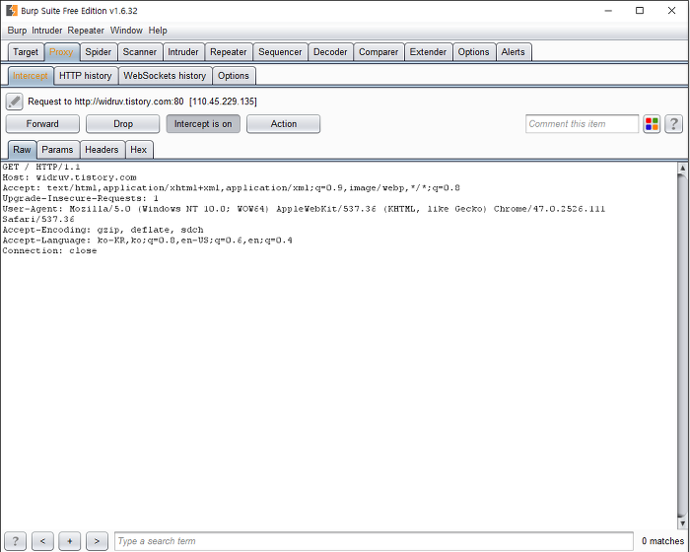Open the highlight color picker icon
The image size is (690, 552).
[652, 124]
